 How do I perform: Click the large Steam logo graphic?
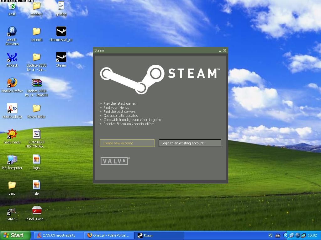160,79
